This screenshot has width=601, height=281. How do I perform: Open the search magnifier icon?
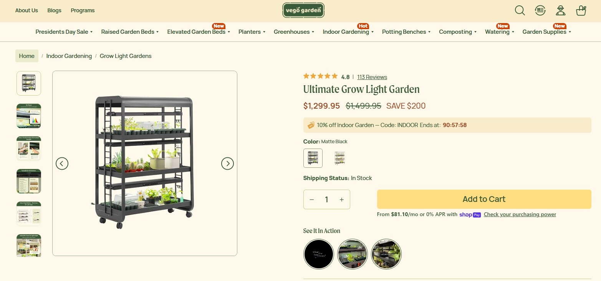[x=520, y=10]
